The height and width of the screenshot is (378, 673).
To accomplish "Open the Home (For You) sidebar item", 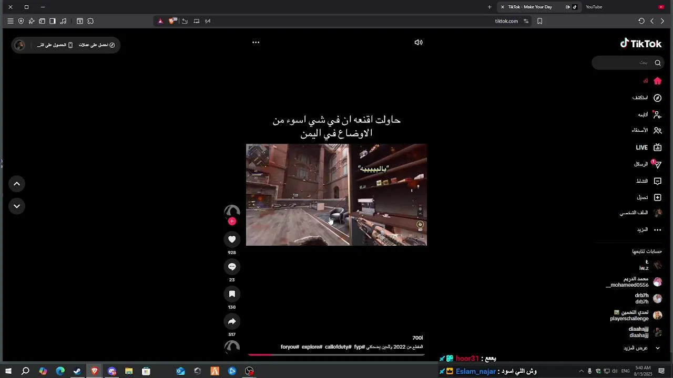I will (x=653, y=81).
